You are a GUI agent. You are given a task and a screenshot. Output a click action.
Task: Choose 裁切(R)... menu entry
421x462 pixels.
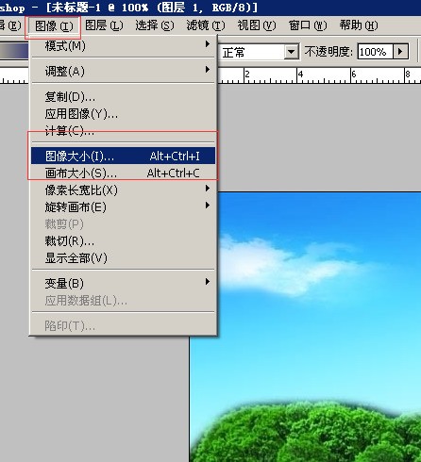123,241
